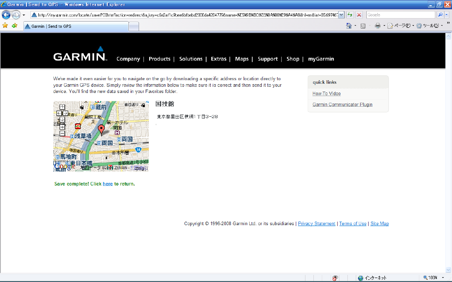Pan the map down arrow

coord(62,119)
